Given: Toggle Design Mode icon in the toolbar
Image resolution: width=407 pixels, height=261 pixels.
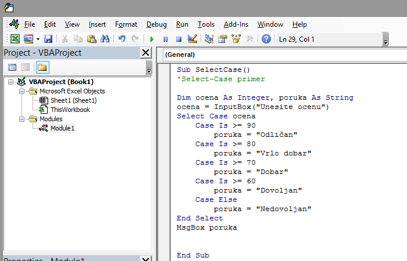Looking at the screenshot, I should [x=192, y=39].
